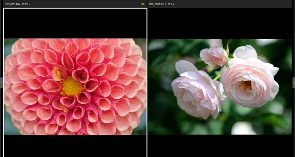
Task: Click the black area above dahlia photo
Action: click(75, 24)
